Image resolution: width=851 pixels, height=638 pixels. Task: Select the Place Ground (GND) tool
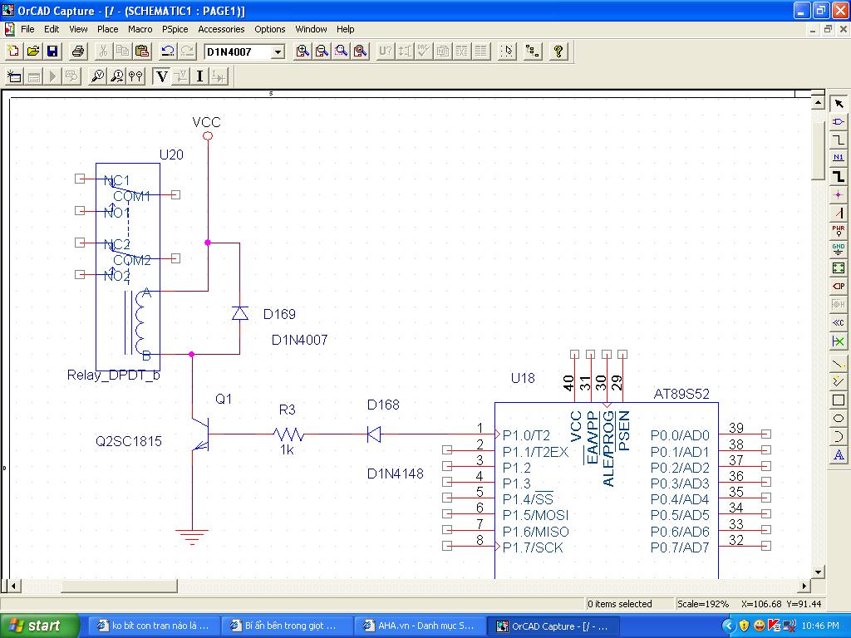[x=839, y=249]
